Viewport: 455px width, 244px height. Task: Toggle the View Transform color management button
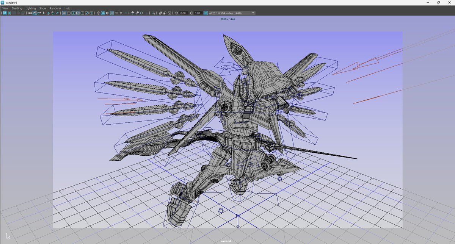(x=206, y=13)
